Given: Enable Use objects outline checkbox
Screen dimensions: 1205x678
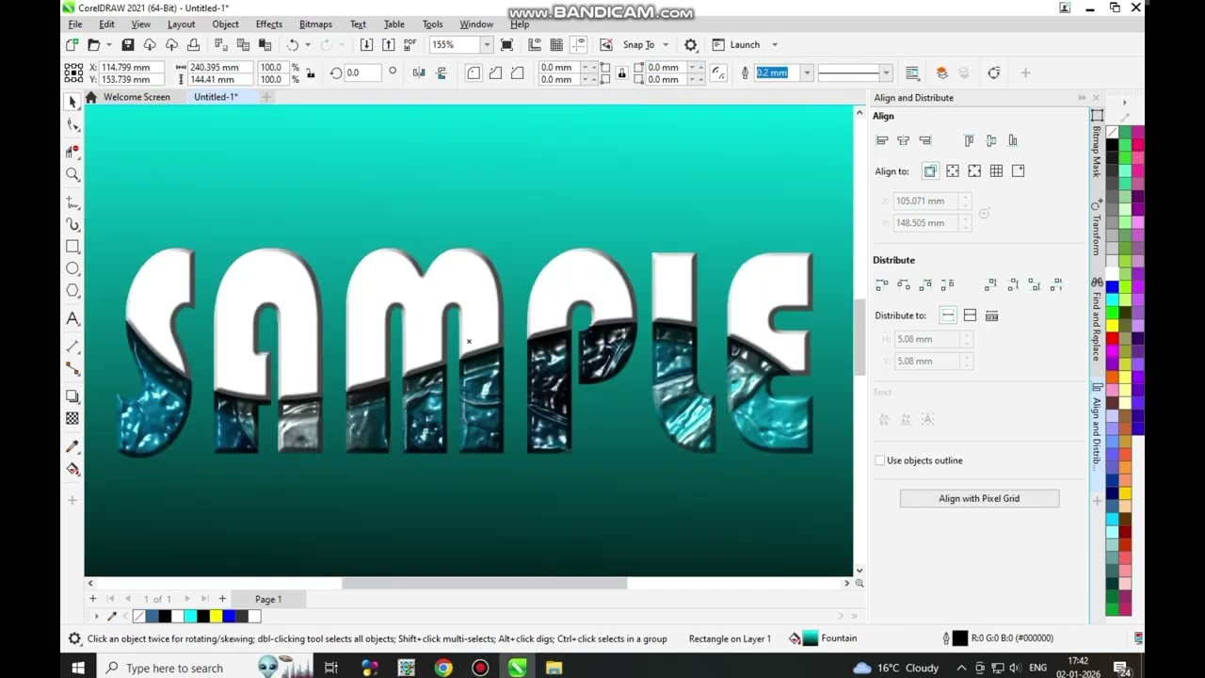Looking at the screenshot, I should point(880,460).
